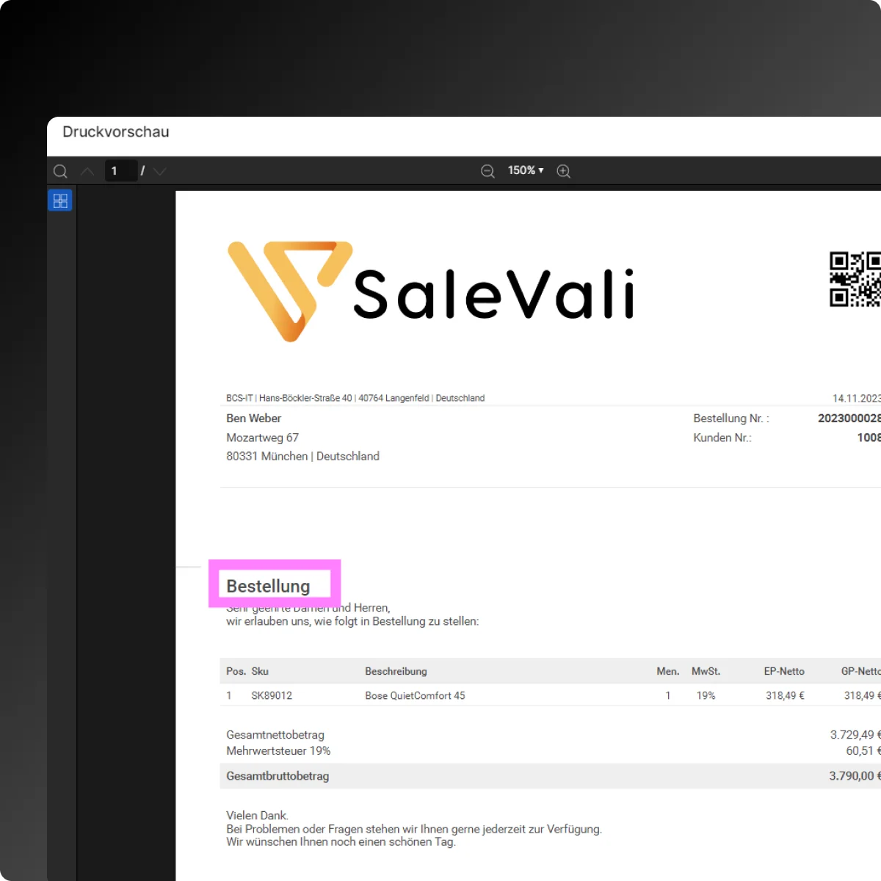The width and height of the screenshot is (881, 881).
Task: Click the page number input field
Action: coord(120,171)
